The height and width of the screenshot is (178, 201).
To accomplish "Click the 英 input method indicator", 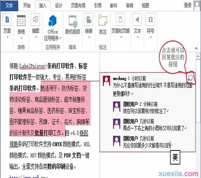I will [175, 157].
